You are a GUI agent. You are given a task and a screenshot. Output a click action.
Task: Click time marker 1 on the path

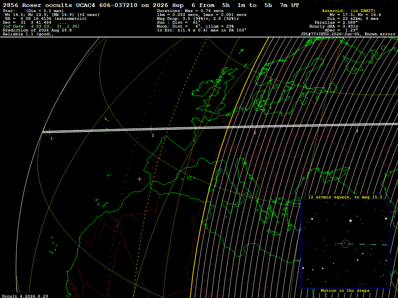52,139
